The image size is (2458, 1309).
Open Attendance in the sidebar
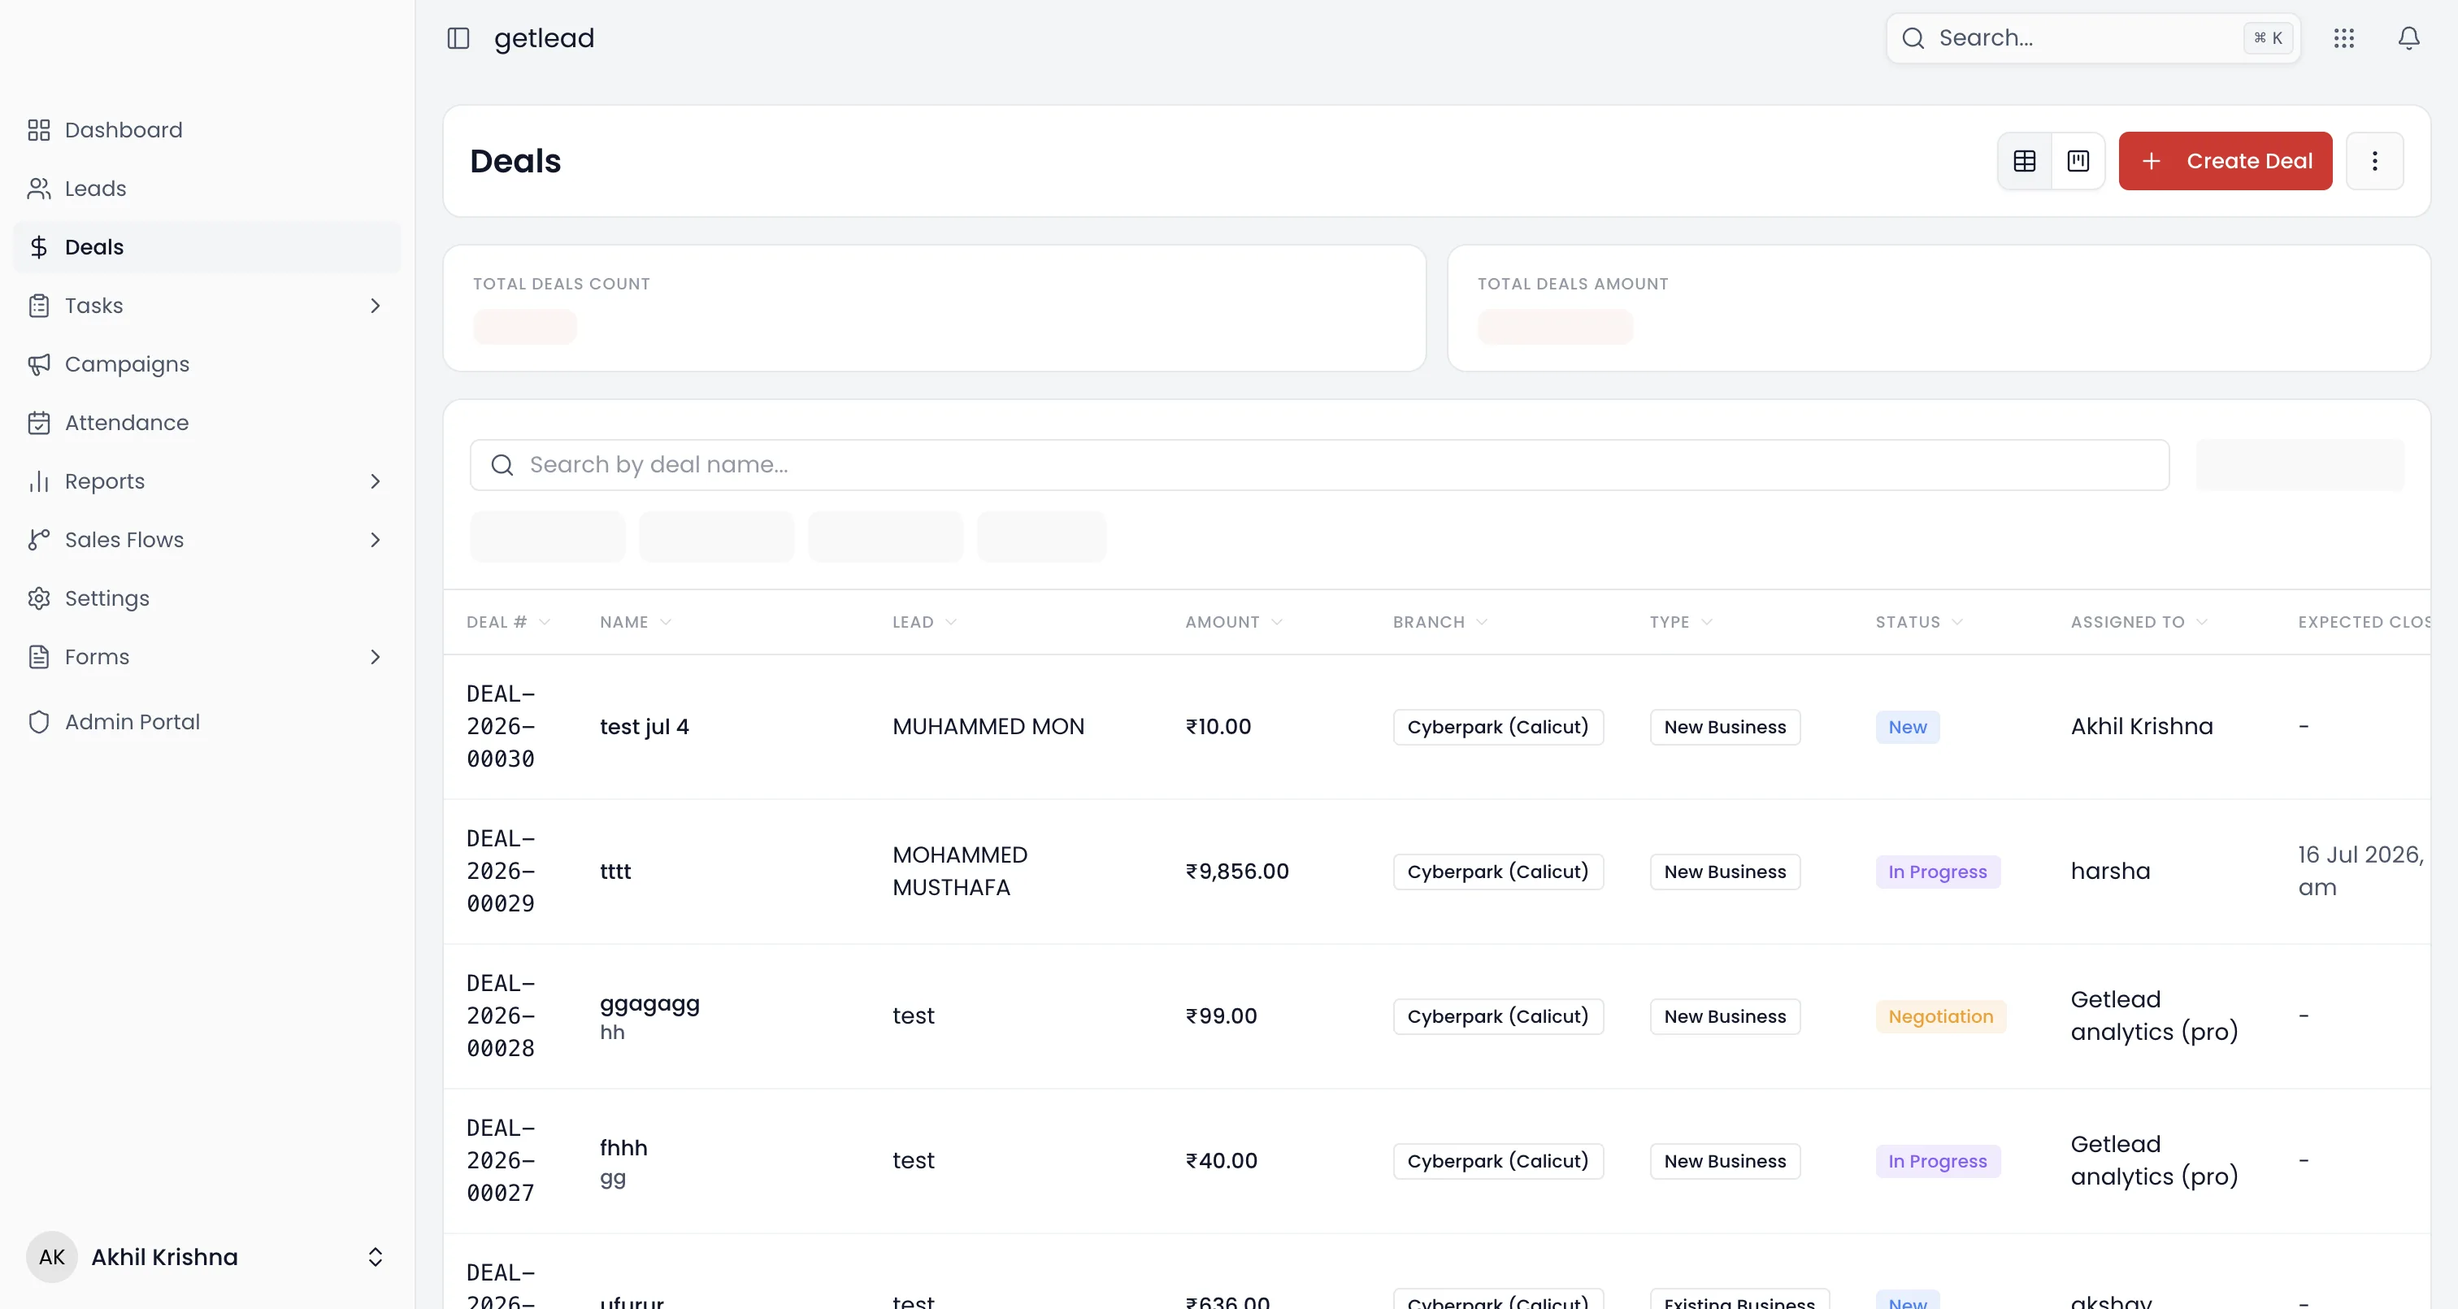click(x=207, y=422)
